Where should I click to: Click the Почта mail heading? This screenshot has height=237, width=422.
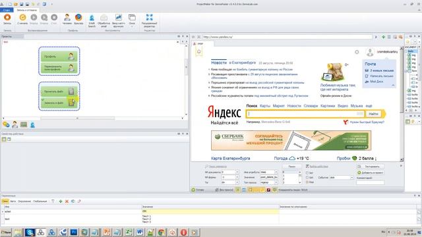click(x=371, y=64)
